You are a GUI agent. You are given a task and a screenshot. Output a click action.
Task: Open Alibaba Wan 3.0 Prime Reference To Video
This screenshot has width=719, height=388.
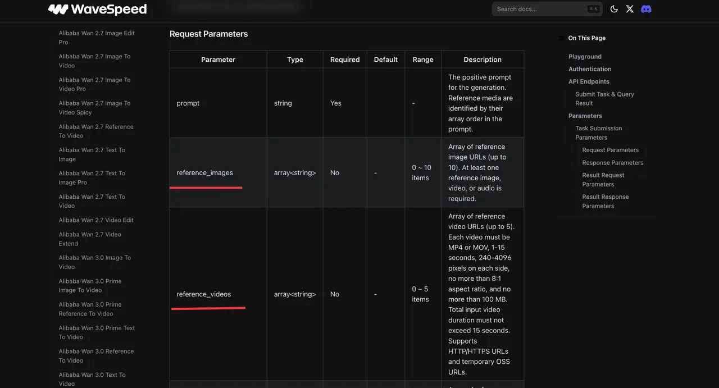point(90,309)
